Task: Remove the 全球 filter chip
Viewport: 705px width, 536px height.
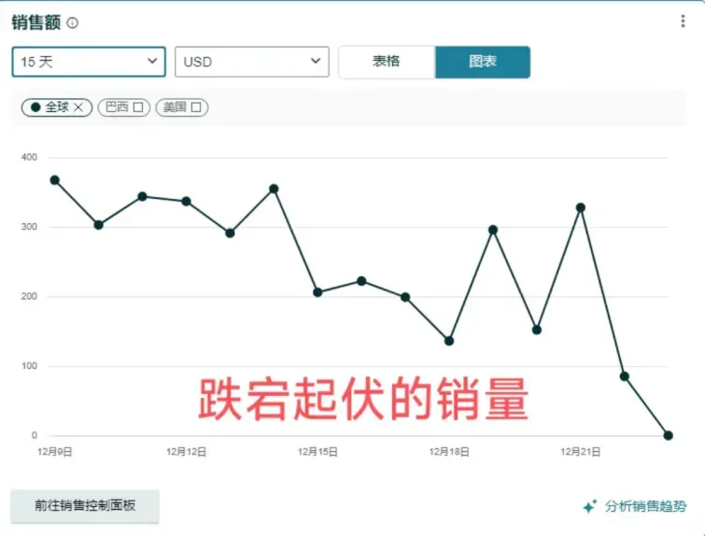Action: pos(78,107)
